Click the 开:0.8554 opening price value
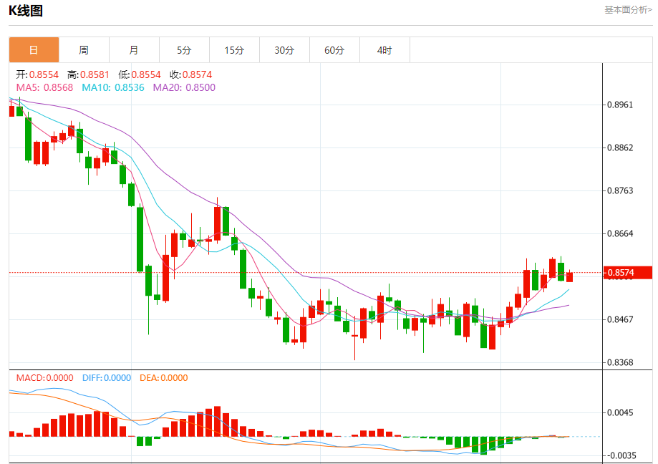This screenshot has height=464, width=658. [x=37, y=74]
